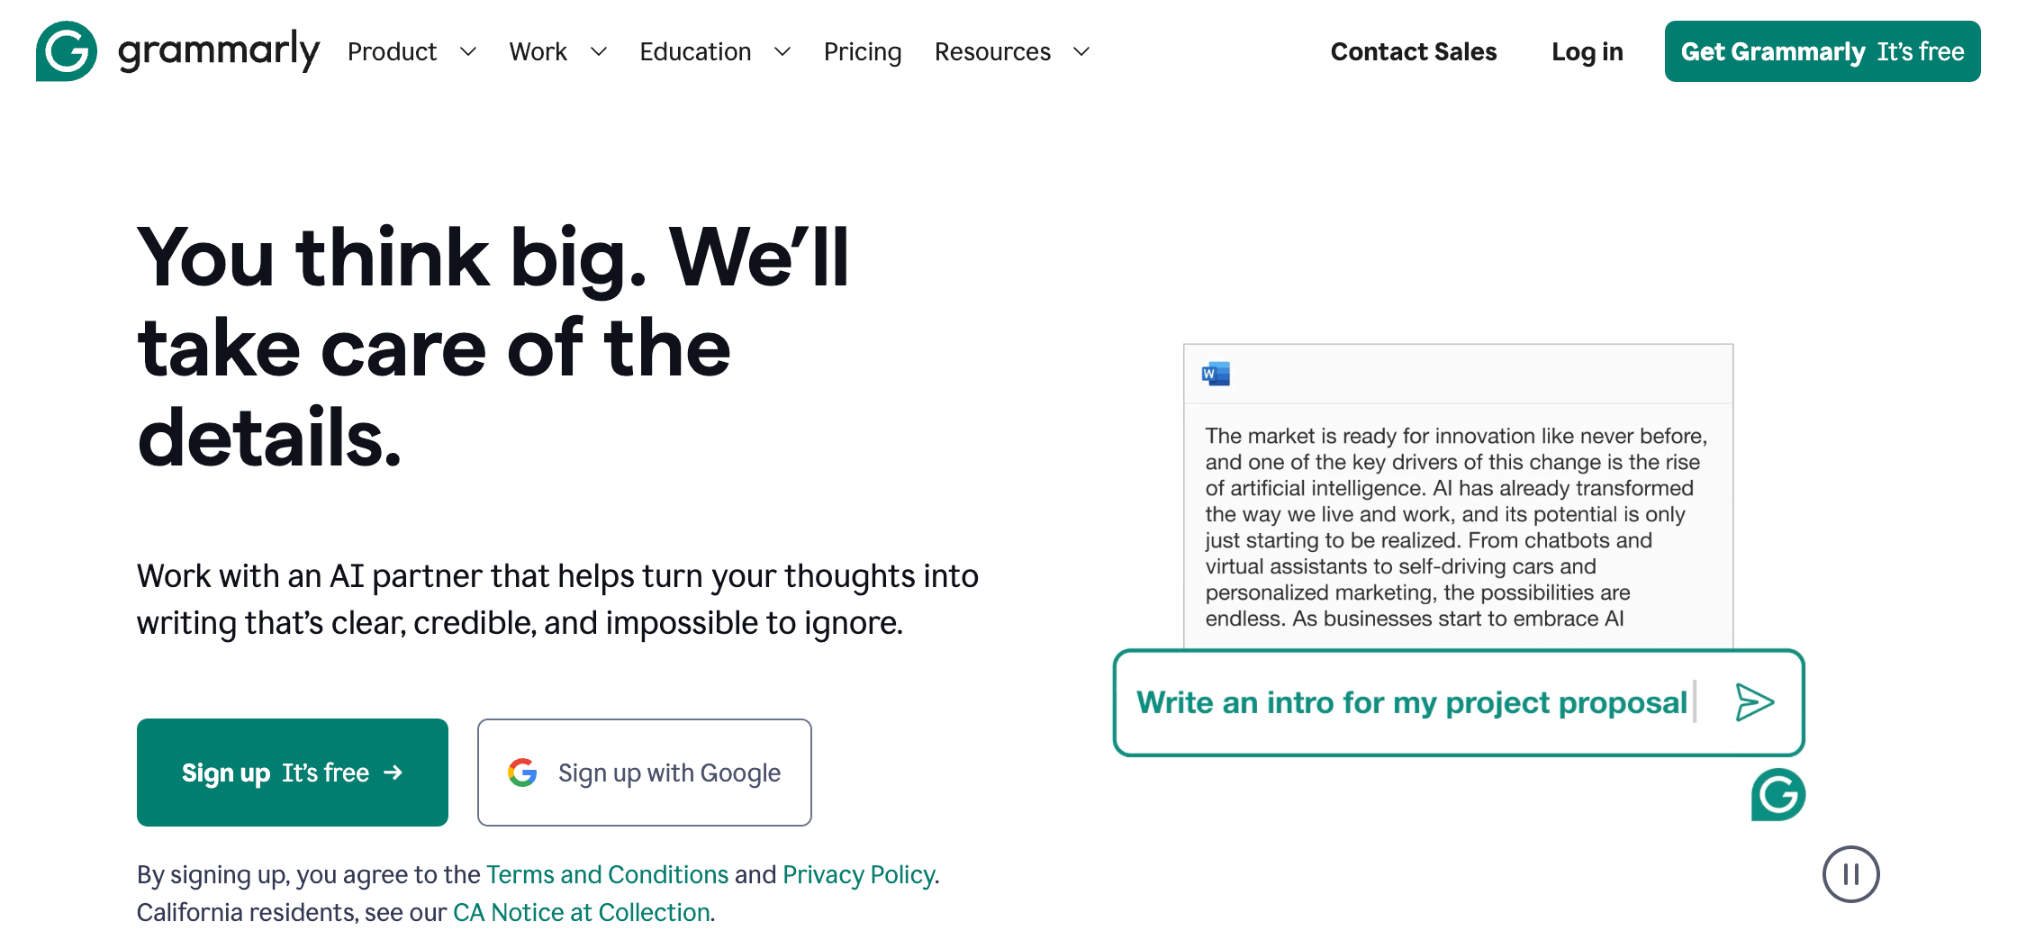Viewport: 2017px width, 940px height.
Task: Click the Microsoft Word icon in demo
Action: click(x=1216, y=374)
